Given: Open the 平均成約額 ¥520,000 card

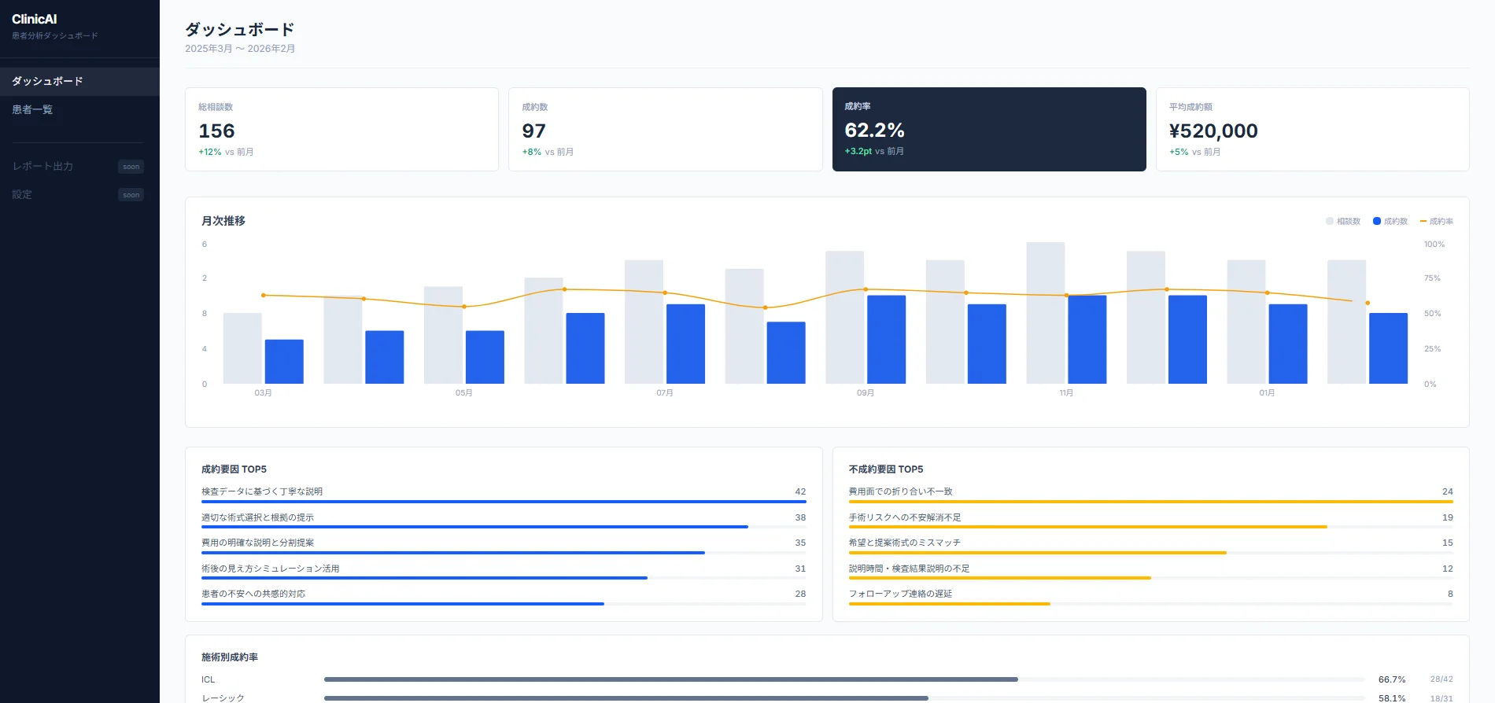Looking at the screenshot, I should click(x=1312, y=129).
